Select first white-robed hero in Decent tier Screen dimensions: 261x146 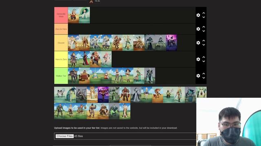click(x=73, y=43)
